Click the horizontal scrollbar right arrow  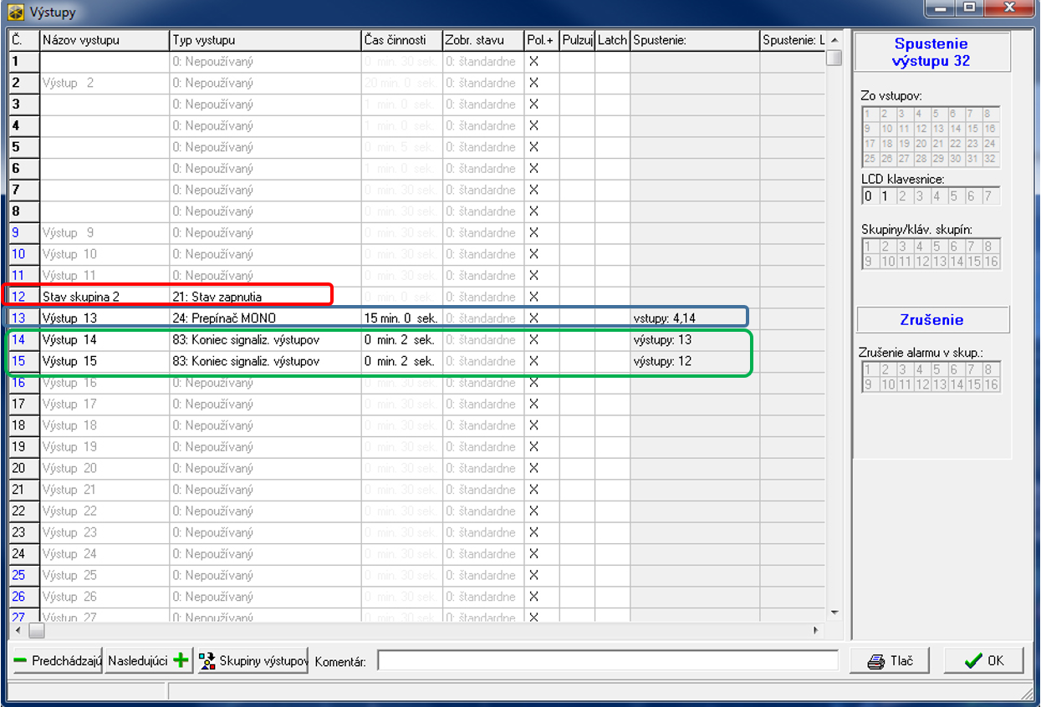[x=816, y=631]
